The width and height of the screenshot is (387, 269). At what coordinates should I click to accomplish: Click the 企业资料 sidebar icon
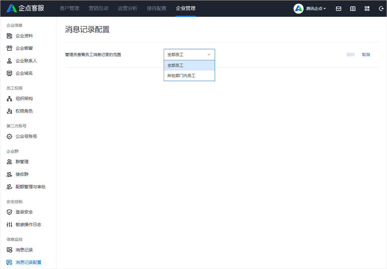pyautogui.click(x=9, y=36)
